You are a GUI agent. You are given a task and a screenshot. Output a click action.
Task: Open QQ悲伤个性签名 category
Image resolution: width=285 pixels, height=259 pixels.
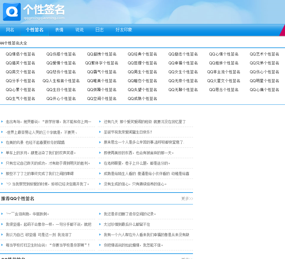pos(61,72)
